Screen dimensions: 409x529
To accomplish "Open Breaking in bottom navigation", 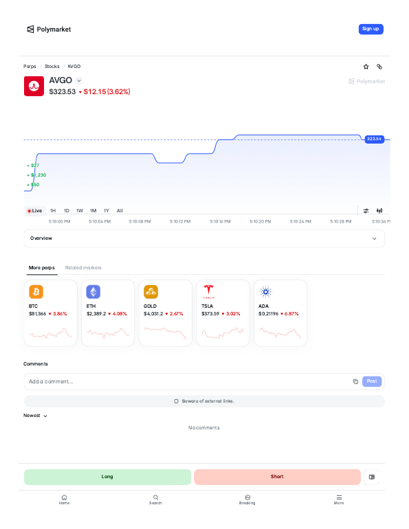I will 247,499.
